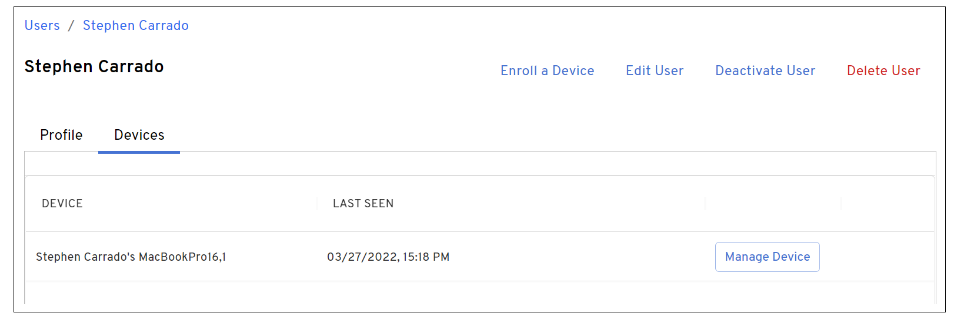954x323 pixels.
Task: Click the Stephen Carrado breadcrumb link
Action: [x=135, y=26]
